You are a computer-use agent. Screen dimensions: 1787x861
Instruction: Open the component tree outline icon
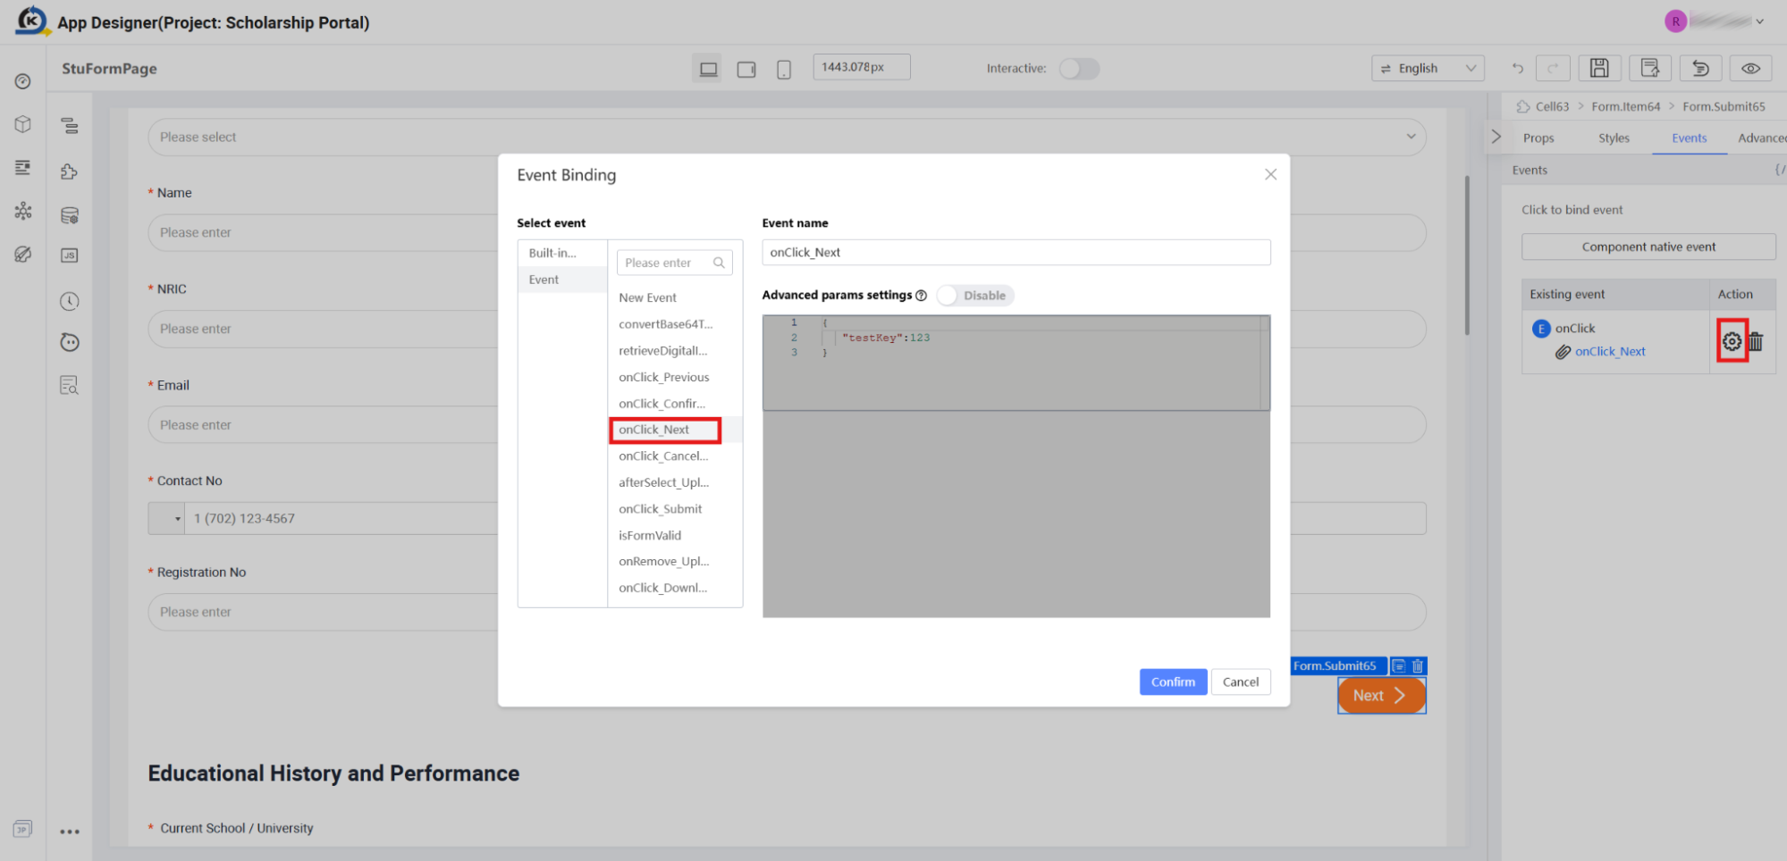click(x=69, y=126)
